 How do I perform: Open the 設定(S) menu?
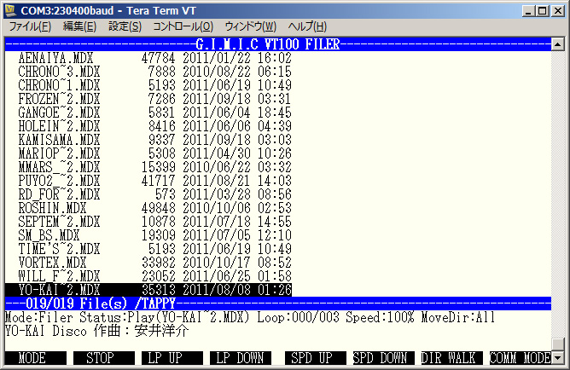pos(125,26)
